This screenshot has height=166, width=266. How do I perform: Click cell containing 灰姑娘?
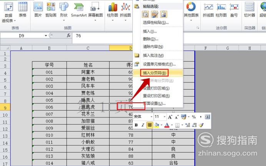(88, 156)
